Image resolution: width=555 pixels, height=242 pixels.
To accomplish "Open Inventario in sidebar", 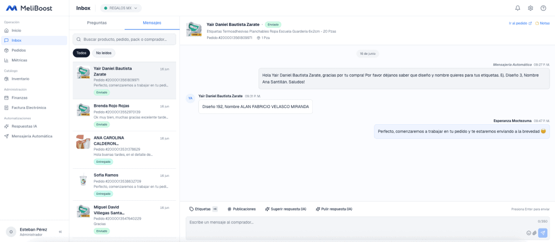I will [34, 79].
